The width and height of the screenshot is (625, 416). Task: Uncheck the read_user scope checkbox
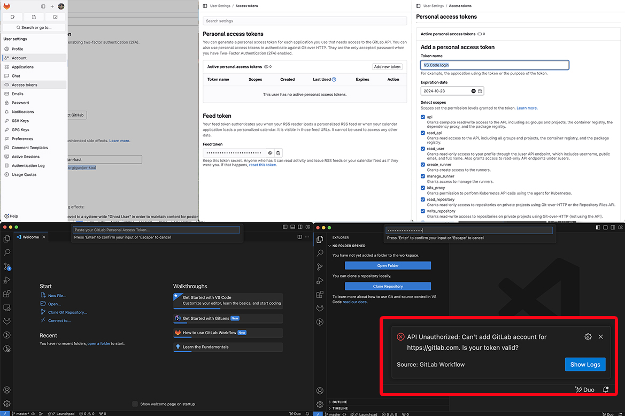pos(423,149)
